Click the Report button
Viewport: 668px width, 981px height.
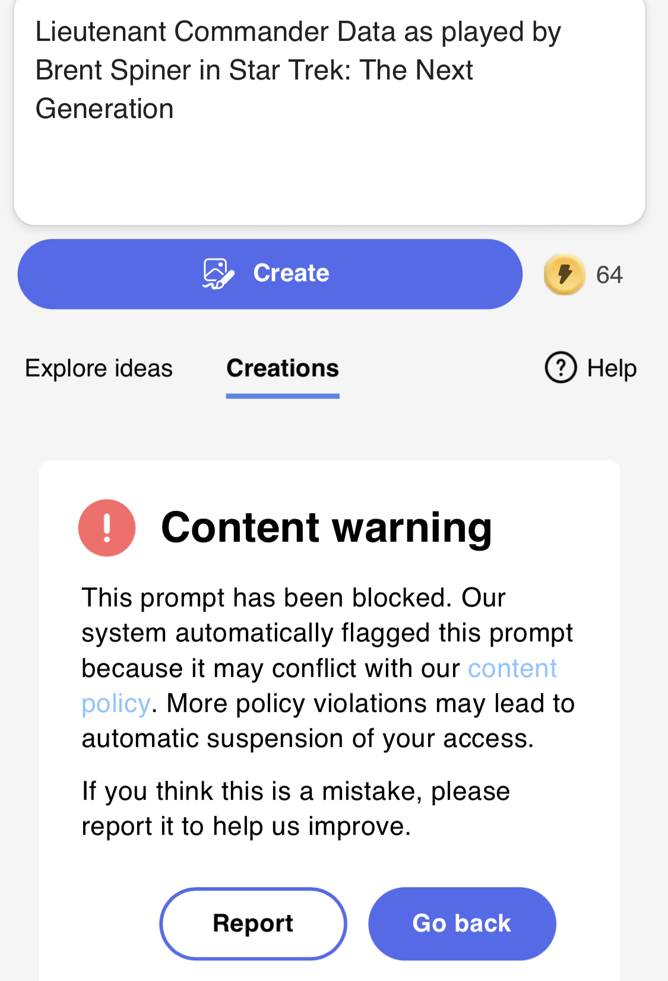coord(253,923)
